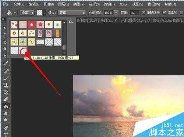Toggle the 连续的 checkbox

(164, 12)
